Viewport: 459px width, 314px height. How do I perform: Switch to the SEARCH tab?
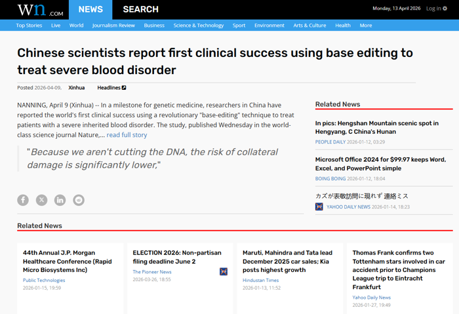pyautogui.click(x=140, y=9)
